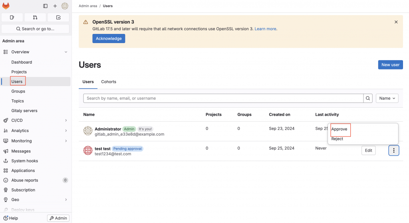Open the merge requests shortcut icon
The height and width of the screenshot is (223, 409).
[x=35, y=18]
